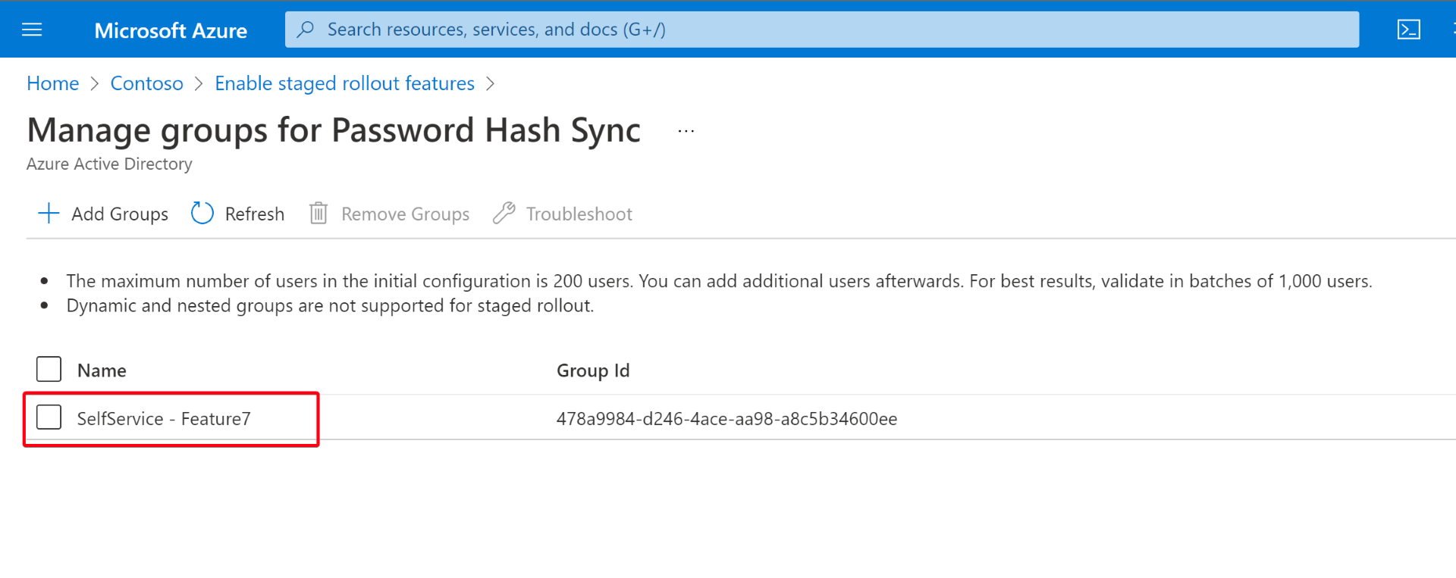Click the Microsoft Azure logo text
The image size is (1456, 578).
[x=171, y=30]
